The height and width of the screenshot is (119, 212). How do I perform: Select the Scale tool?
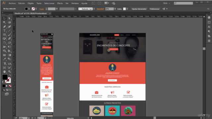[9, 43]
